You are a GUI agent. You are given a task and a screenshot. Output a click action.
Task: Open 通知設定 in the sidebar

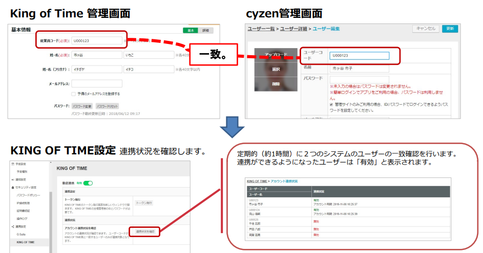20,179
